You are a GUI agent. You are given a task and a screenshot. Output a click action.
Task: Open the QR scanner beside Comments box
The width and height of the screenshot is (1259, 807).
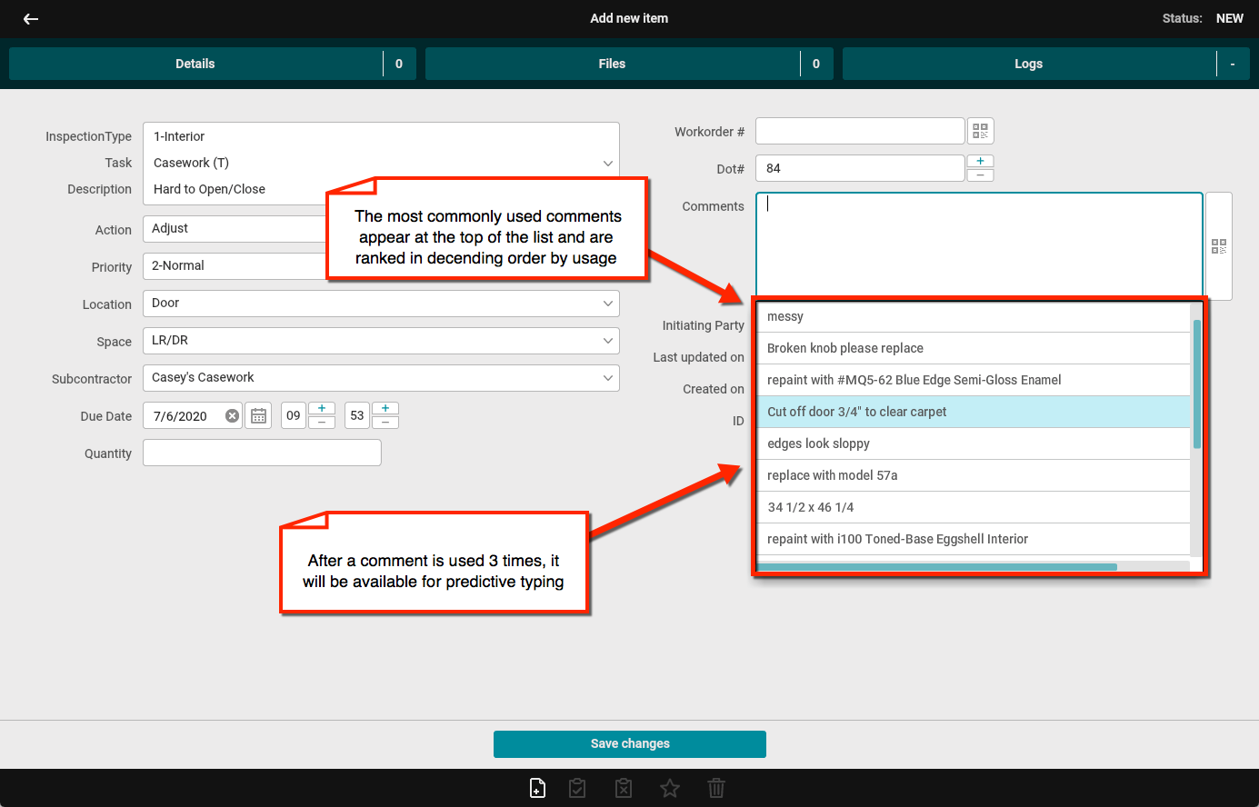(x=1218, y=246)
